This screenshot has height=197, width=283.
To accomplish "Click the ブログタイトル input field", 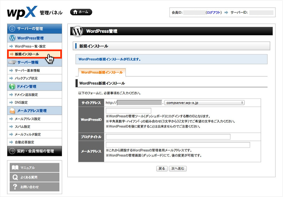I will point(168,137).
